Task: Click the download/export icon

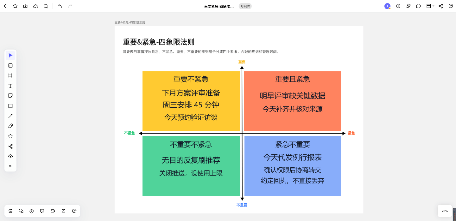Action: point(25,6)
